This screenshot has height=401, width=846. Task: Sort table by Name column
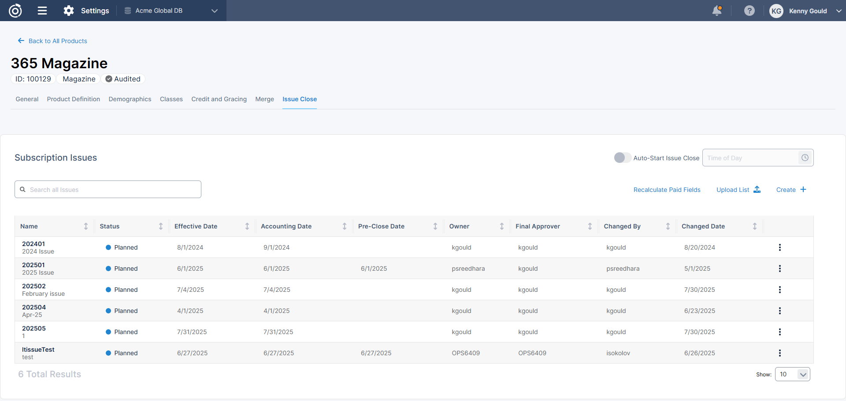point(86,226)
